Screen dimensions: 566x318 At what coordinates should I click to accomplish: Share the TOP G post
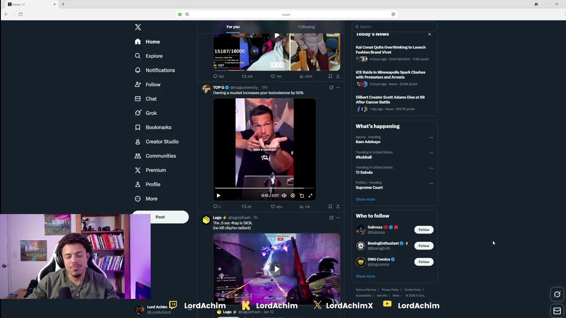coord(338,206)
